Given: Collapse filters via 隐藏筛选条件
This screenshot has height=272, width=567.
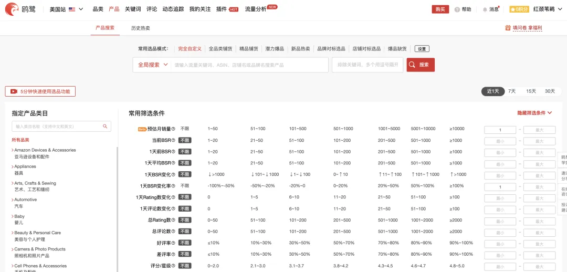Looking at the screenshot, I should pyautogui.click(x=534, y=113).
